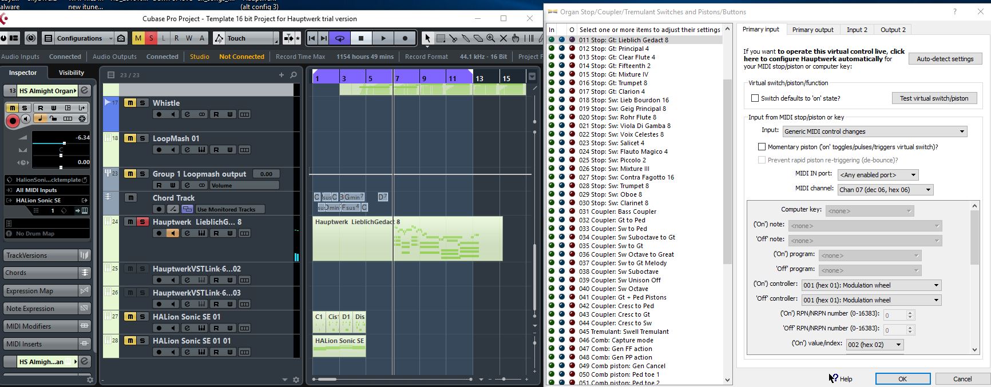Toggle Mute on the Whistle track
The height and width of the screenshot is (387, 991).
(130, 103)
